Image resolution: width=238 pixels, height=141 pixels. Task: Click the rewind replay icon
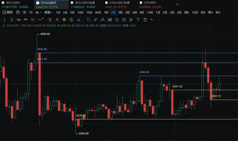tap(31, 12)
